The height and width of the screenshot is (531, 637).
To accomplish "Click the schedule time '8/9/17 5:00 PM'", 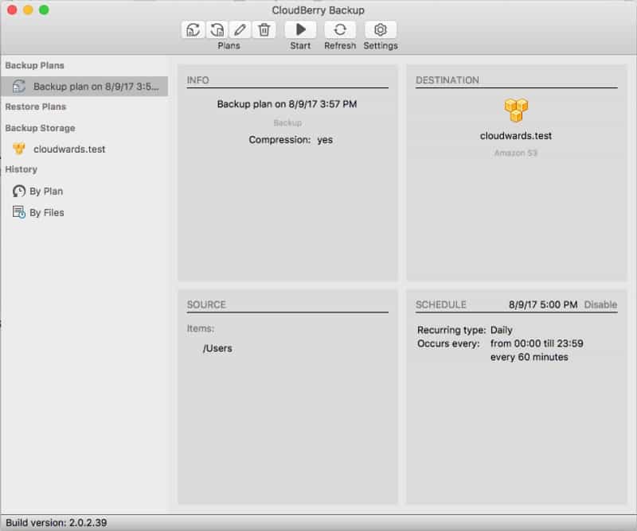I will pos(543,304).
